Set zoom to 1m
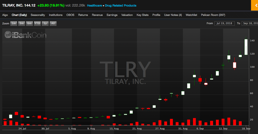258x134 pixels. pos(14,23)
